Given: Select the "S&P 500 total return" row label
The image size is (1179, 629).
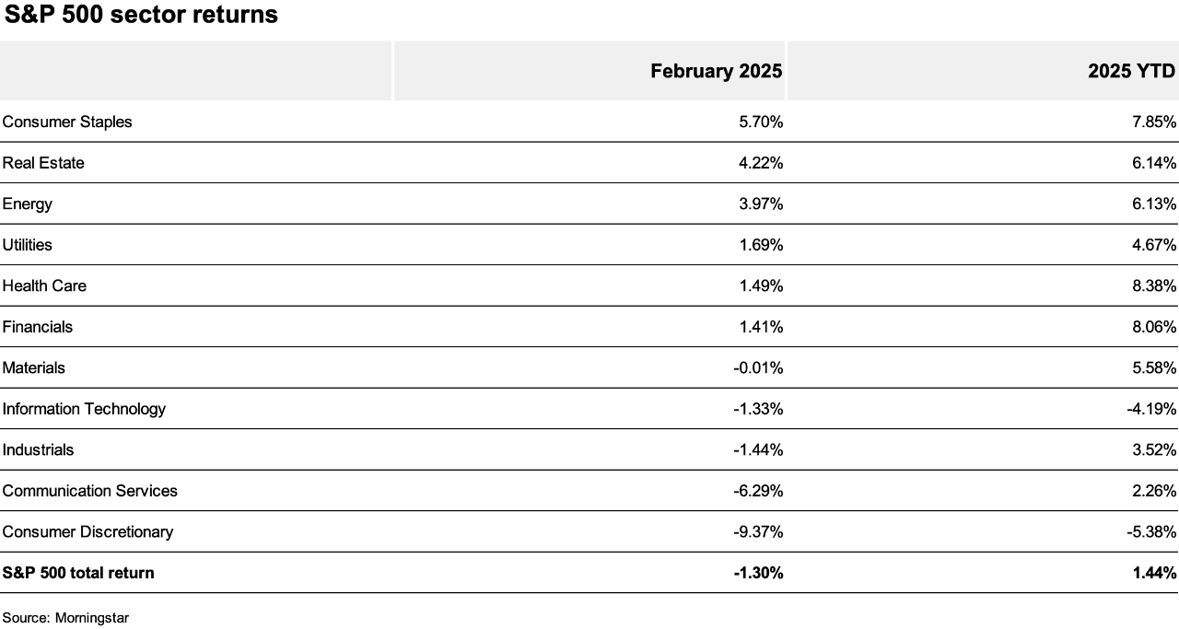Looking at the screenshot, I should point(78,573).
